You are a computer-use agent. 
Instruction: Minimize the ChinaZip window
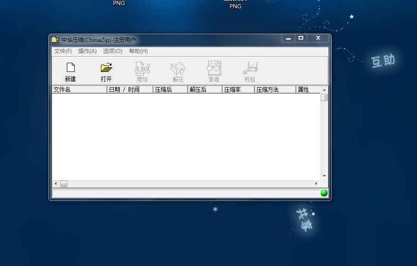(x=288, y=38)
